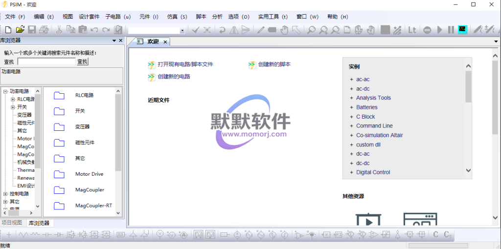Click the inductor element icon in bottom toolbar
Image resolution: width=501 pixels, height=249 pixels.
[35, 235]
